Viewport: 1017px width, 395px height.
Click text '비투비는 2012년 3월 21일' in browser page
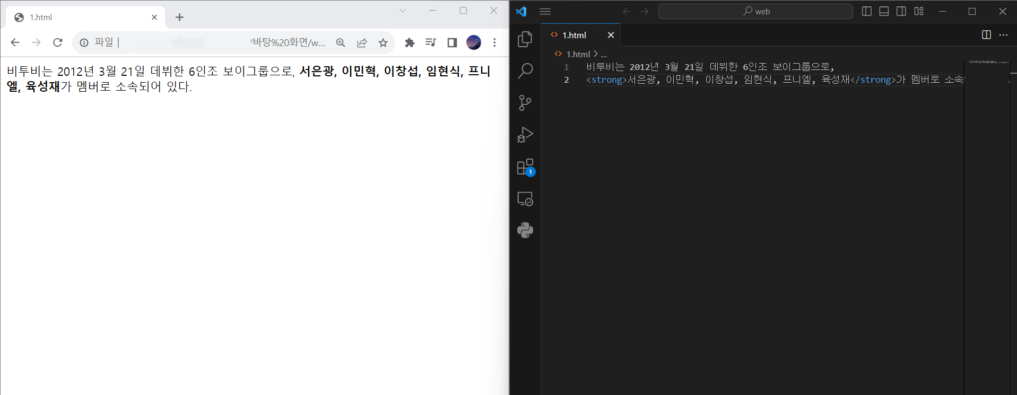tap(76, 71)
